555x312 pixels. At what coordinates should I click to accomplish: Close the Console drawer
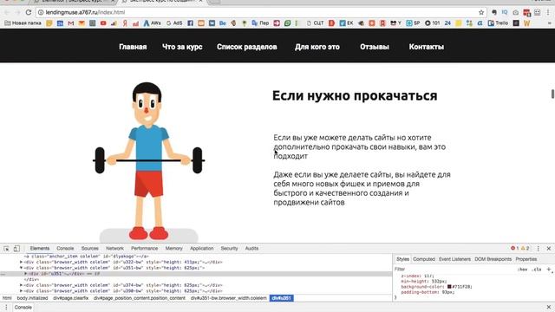click(x=549, y=307)
